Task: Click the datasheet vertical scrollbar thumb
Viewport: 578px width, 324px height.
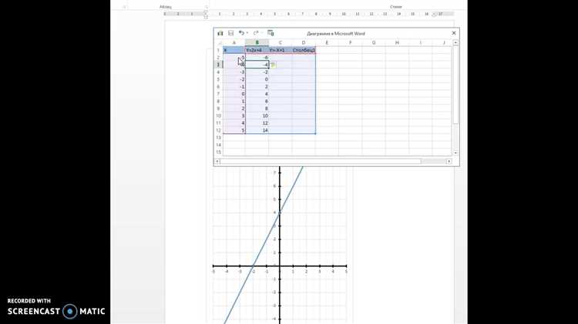Action: pyautogui.click(x=455, y=85)
